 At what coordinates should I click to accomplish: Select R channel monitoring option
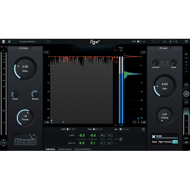(186, 71)
